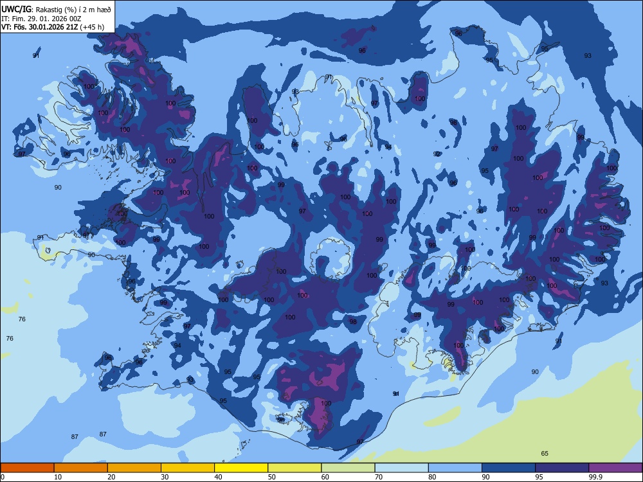Click the '65' humidity value on the map
The height and width of the screenshot is (482, 643).
pos(545,453)
